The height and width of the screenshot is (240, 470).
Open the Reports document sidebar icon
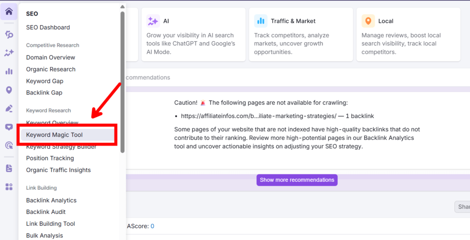click(x=9, y=168)
